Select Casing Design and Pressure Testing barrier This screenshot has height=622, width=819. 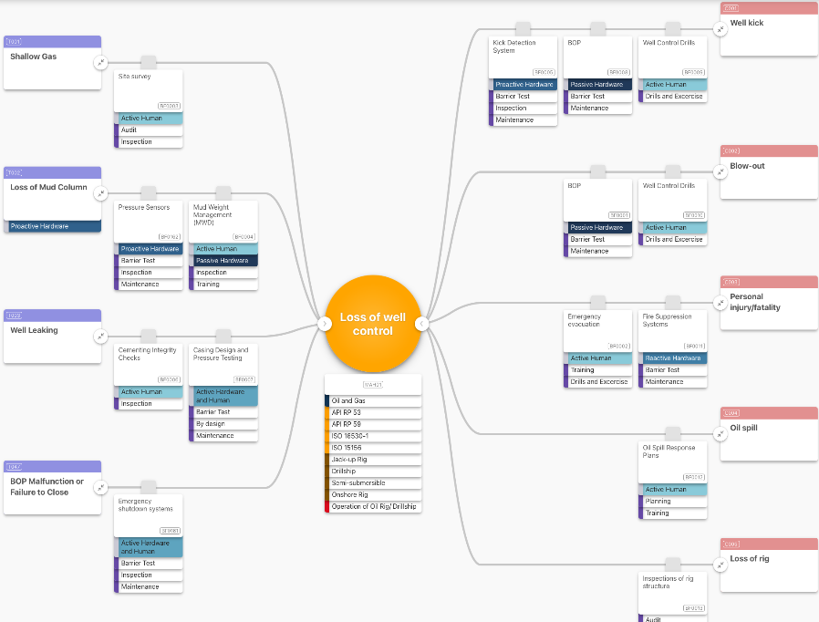pyautogui.click(x=223, y=365)
